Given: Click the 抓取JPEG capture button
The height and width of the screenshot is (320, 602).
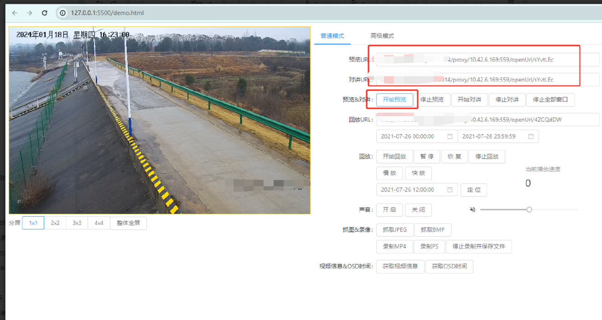Looking at the screenshot, I should (394, 230).
